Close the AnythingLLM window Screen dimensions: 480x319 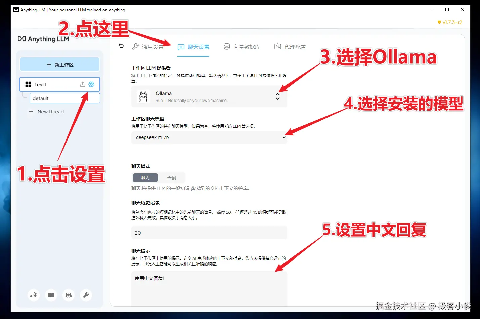[x=463, y=10]
